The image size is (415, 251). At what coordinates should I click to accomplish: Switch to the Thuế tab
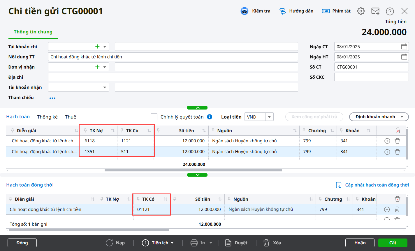[71, 117]
